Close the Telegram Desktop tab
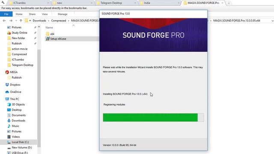Viewport: 274px width, 154px height. pyautogui.click(x=135, y=3)
